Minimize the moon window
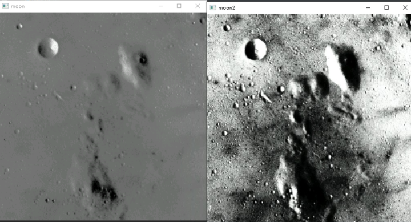 click(160, 6)
